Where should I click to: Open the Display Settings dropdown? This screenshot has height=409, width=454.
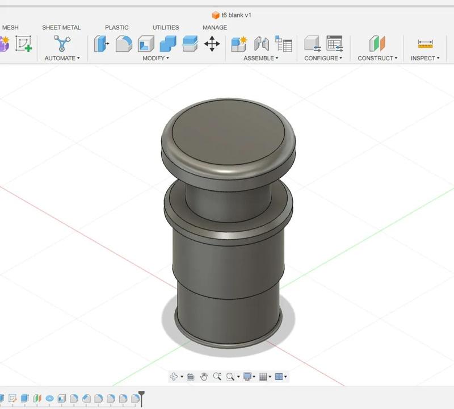[x=249, y=377]
